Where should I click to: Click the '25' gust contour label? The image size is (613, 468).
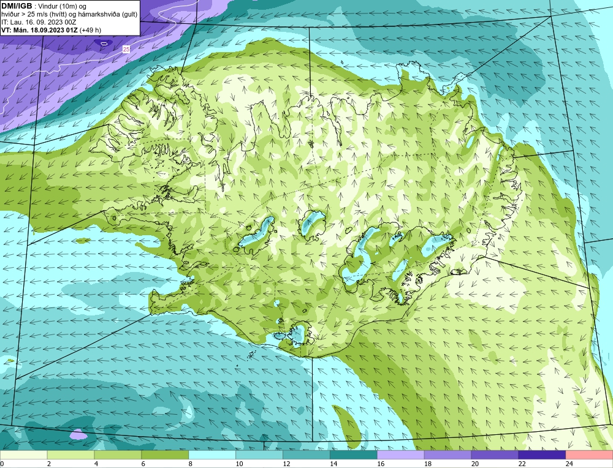click(126, 49)
